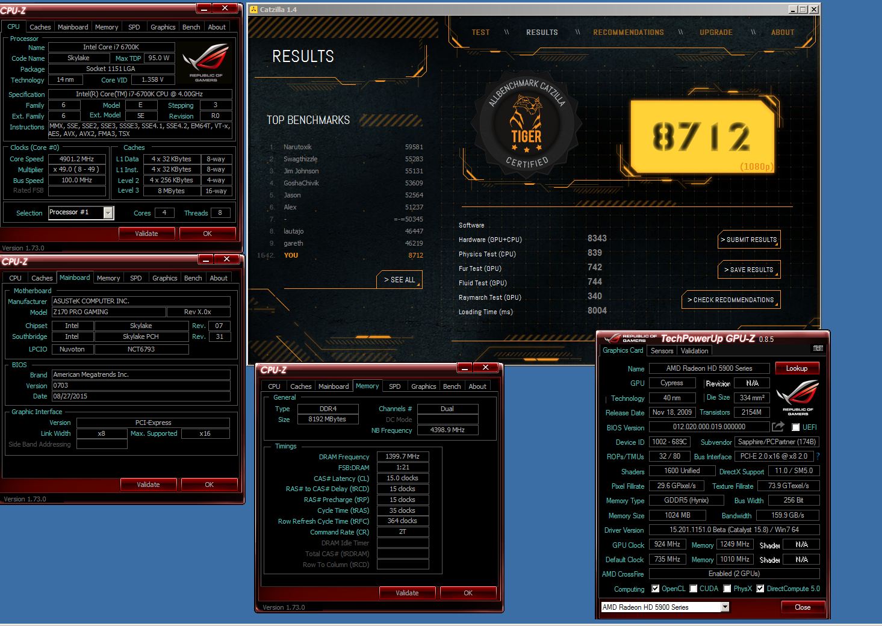Click the DRAM Frequency value 1399.7 MHz

point(402,456)
